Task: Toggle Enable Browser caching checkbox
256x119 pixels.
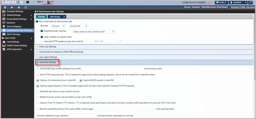Action: pos(42,31)
